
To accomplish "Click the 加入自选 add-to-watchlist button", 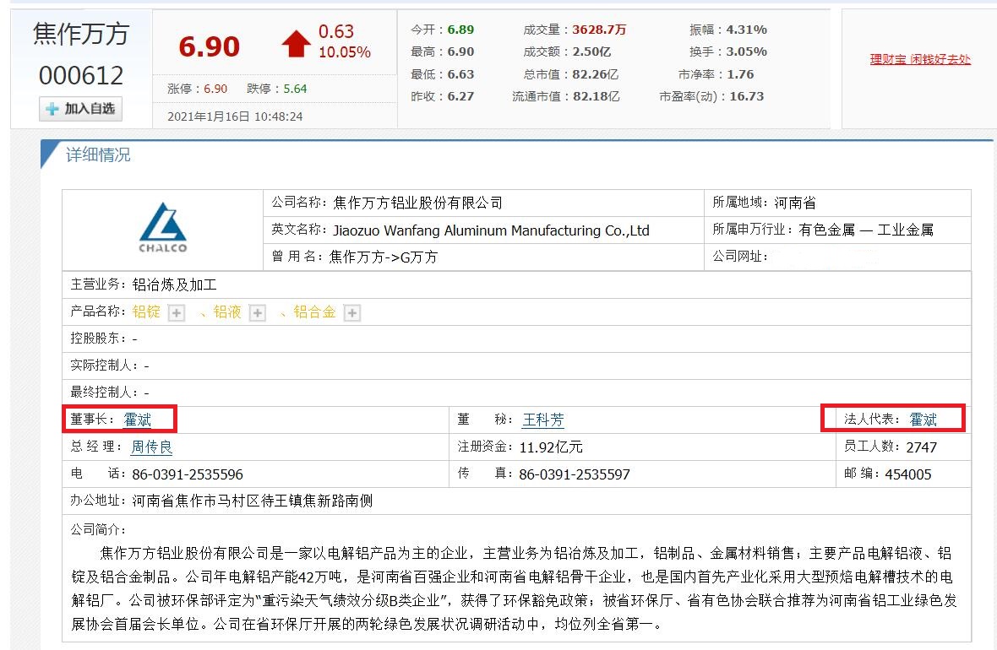I will (80, 109).
